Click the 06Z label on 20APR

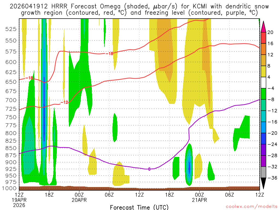pyautogui.click(x=109, y=195)
